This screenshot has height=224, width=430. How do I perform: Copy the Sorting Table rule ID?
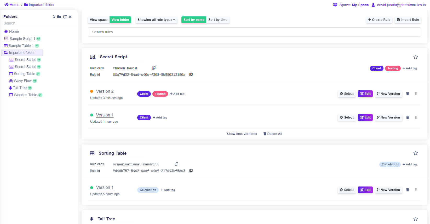point(191,171)
